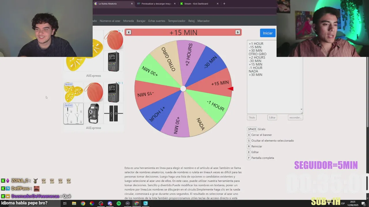The height and width of the screenshot is (207, 369).
Task: Click the Editar button below the list
Action: point(272,117)
